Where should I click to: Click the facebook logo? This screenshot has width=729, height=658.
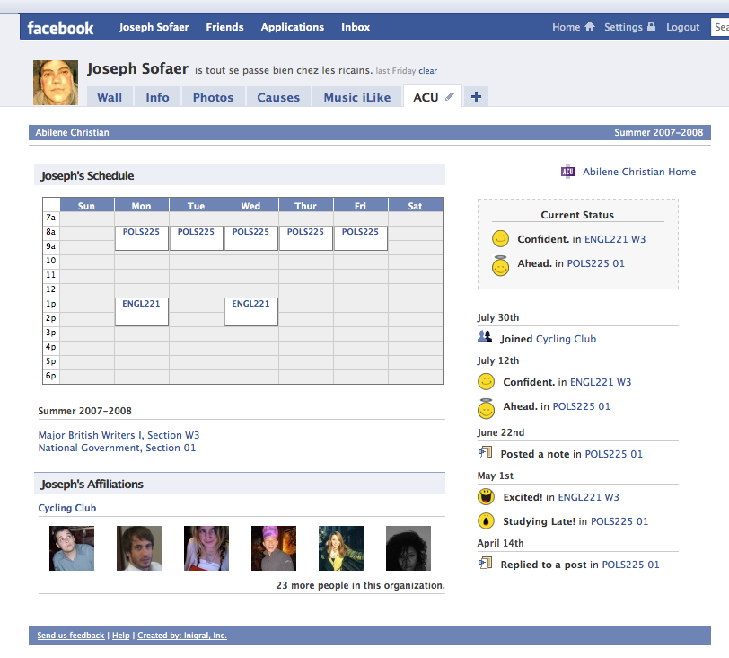click(x=60, y=28)
